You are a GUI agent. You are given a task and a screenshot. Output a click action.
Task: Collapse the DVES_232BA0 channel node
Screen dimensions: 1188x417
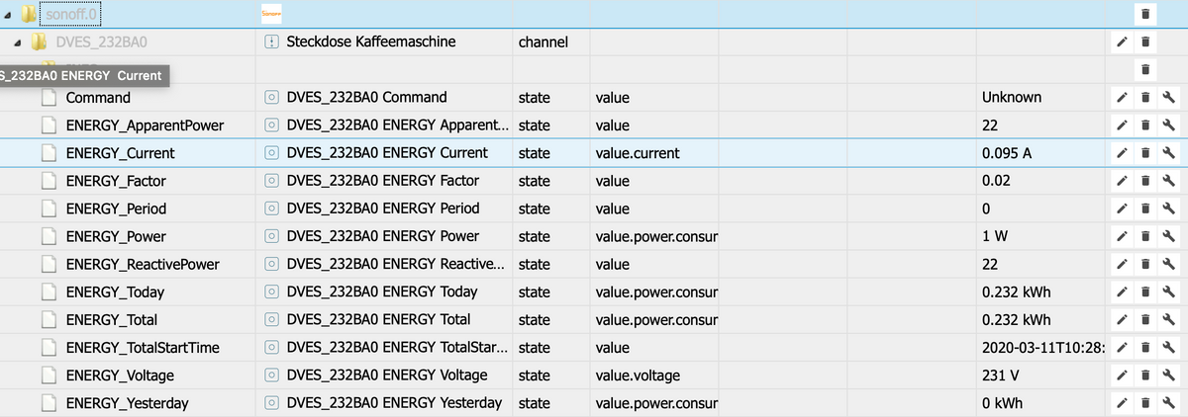point(19,42)
